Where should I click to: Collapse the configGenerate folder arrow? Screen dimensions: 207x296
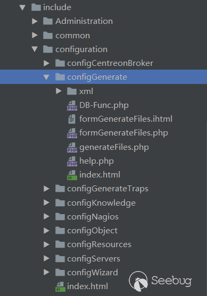pyautogui.click(x=46, y=77)
